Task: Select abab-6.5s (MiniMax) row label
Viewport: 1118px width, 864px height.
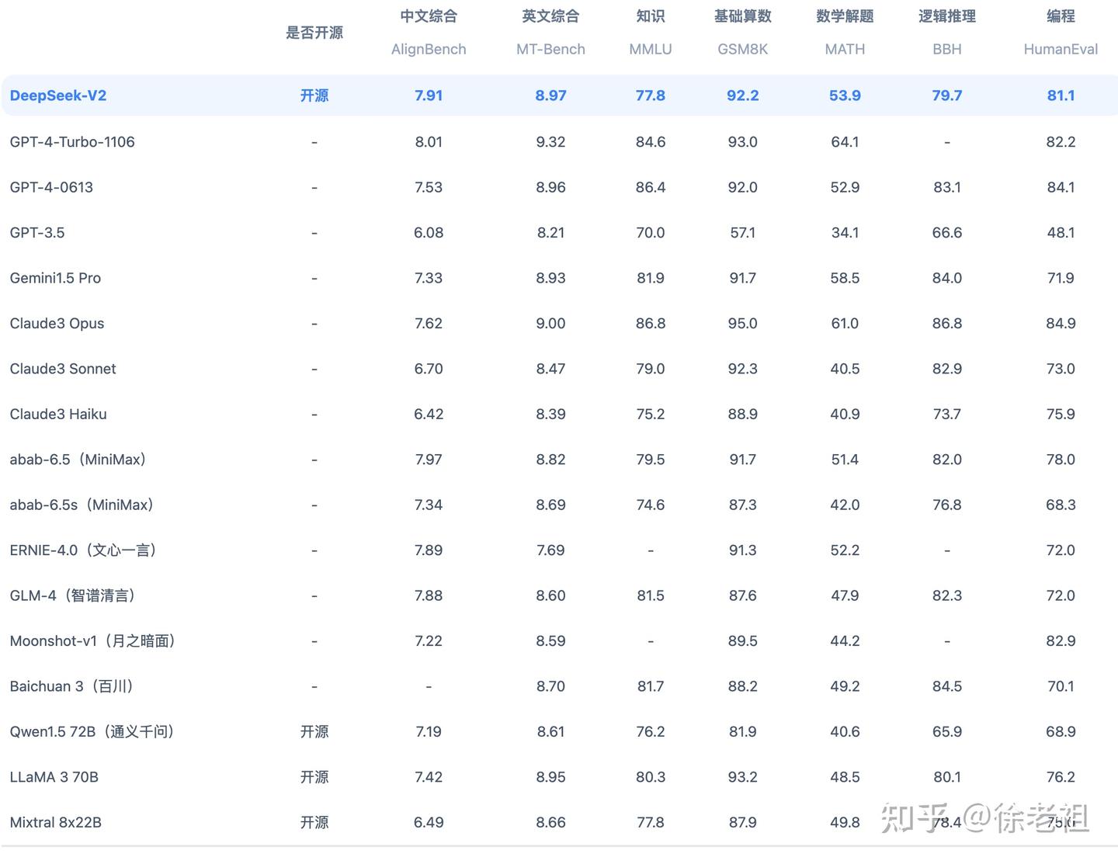Action: [x=82, y=505]
